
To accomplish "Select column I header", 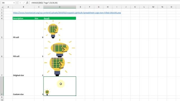I will [x=117, y=7].
